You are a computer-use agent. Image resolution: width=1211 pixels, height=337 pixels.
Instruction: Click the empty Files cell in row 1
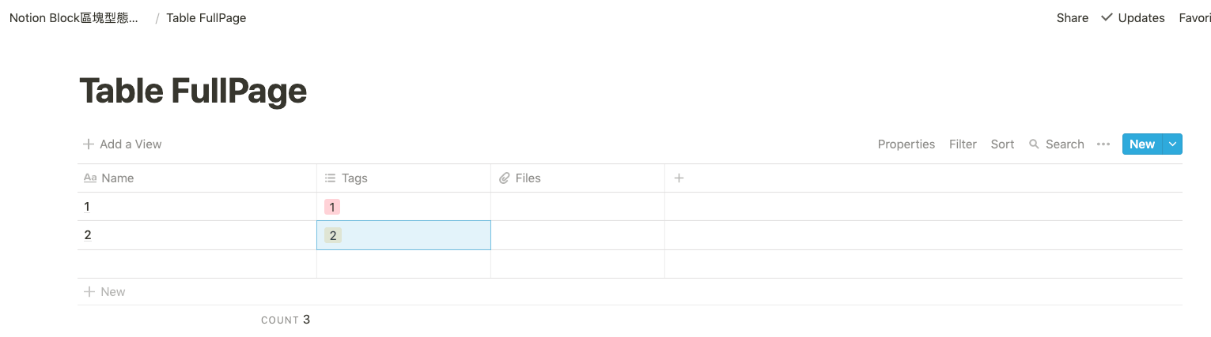click(577, 207)
